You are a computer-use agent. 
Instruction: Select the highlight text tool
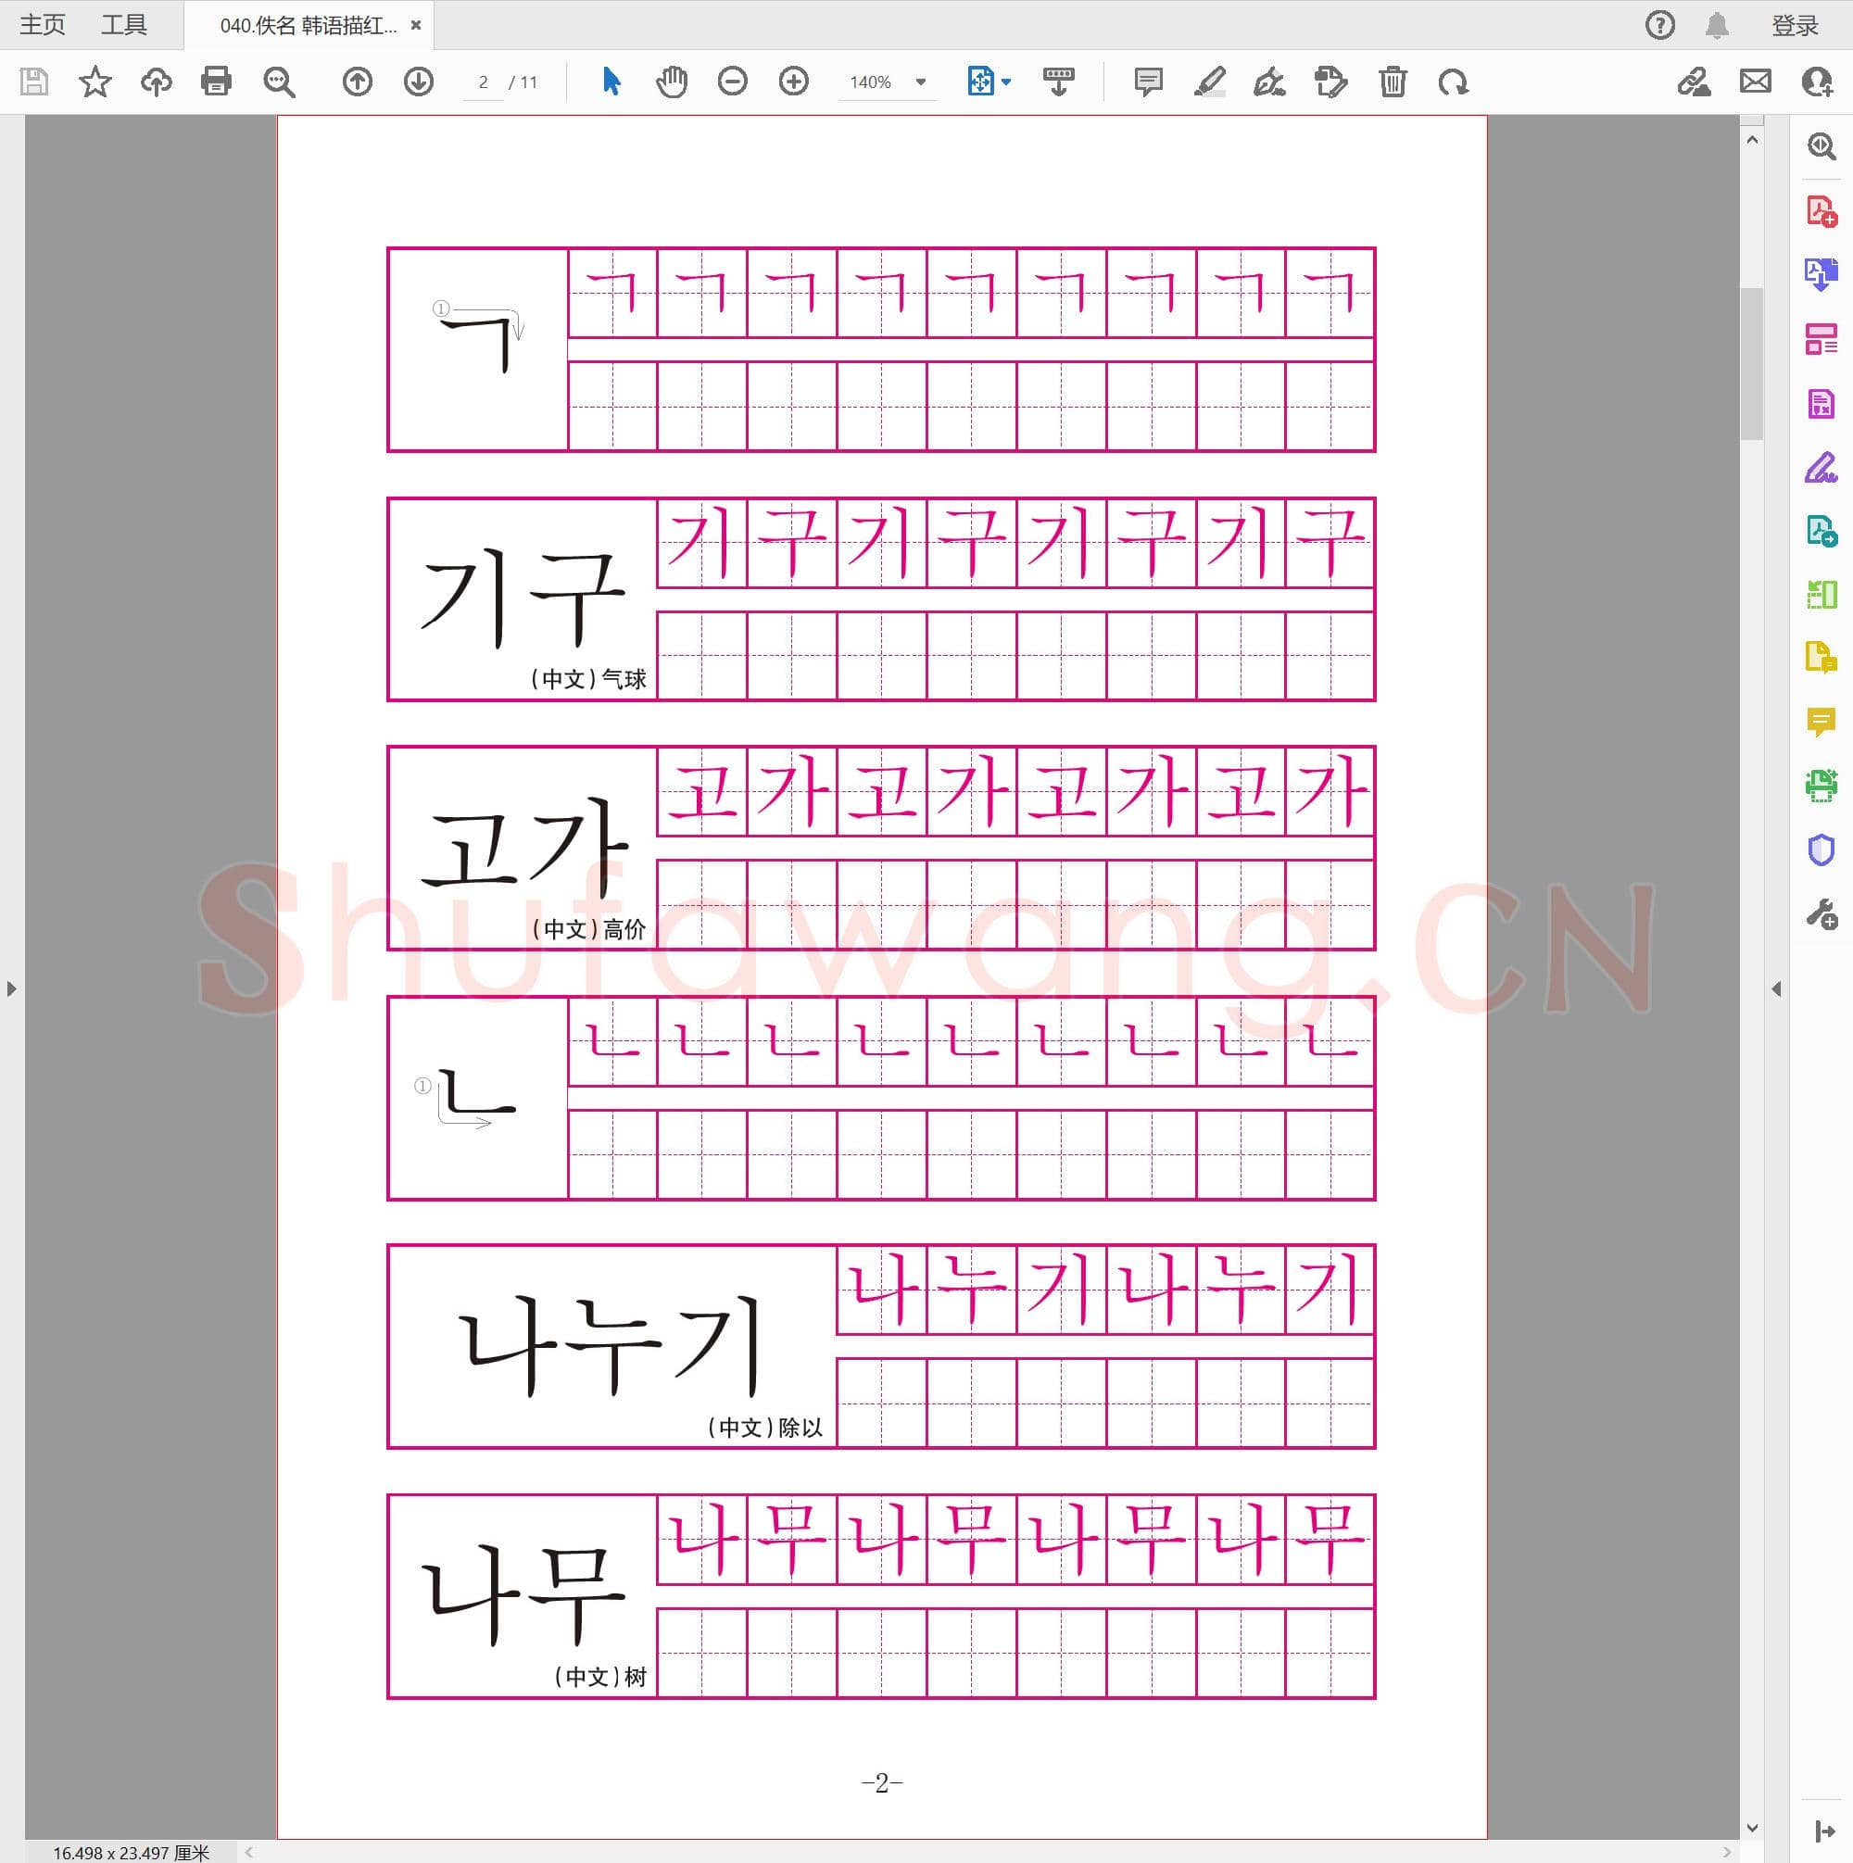click(1213, 82)
